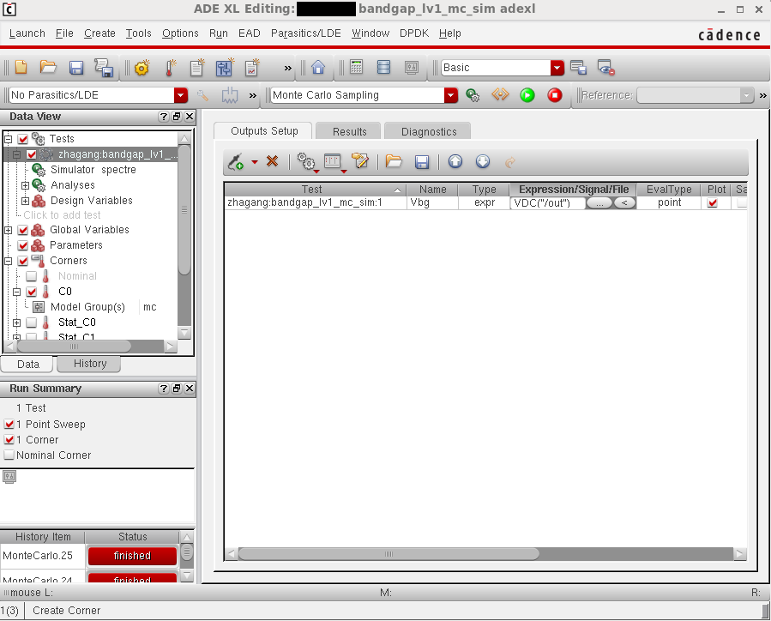
Task: Open simulation options gear next to run mode
Action: click(x=473, y=95)
